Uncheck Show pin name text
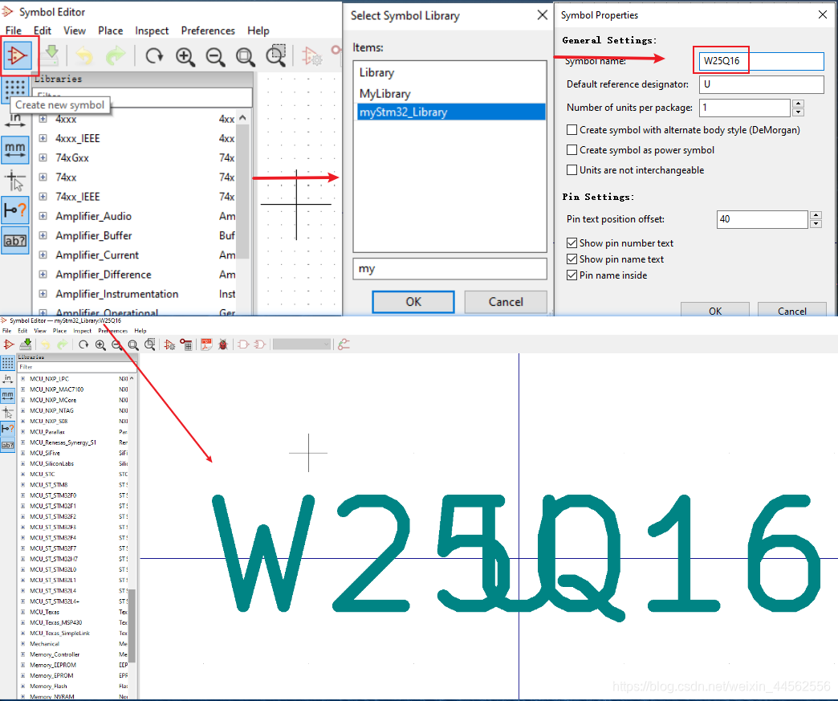838x701 pixels. click(572, 259)
